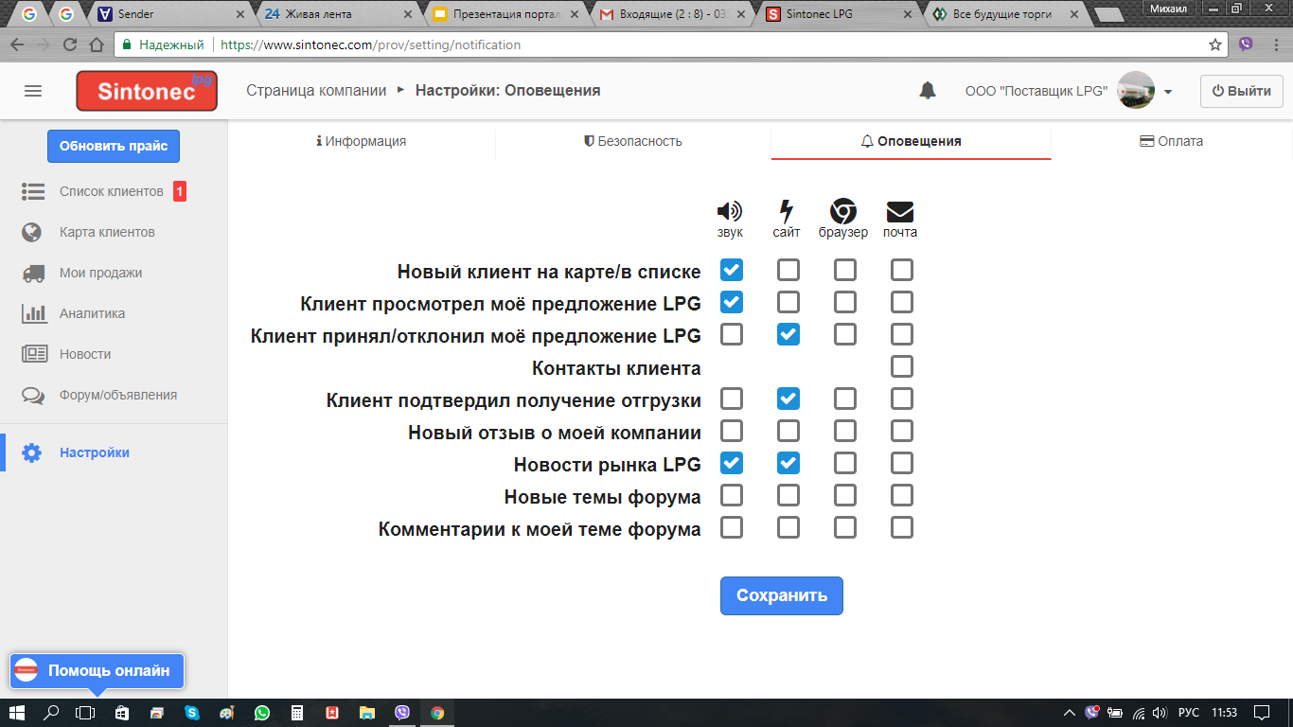Open Мои продажи truck icon
Image resolution: width=1293 pixels, height=727 pixels.
coord(33,273)
